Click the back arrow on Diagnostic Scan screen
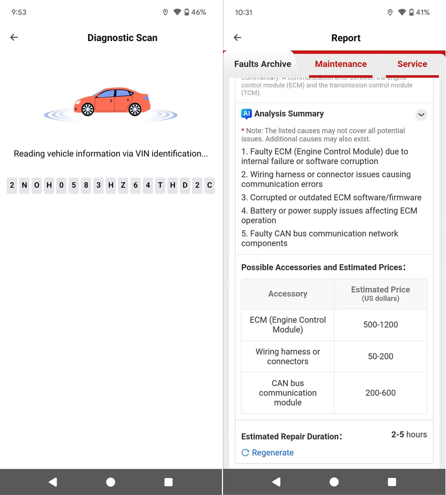This screenshot has height=495, width=446. (14, 37)
